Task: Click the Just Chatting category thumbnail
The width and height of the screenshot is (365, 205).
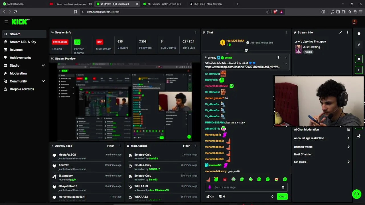Action: [298, 49]
